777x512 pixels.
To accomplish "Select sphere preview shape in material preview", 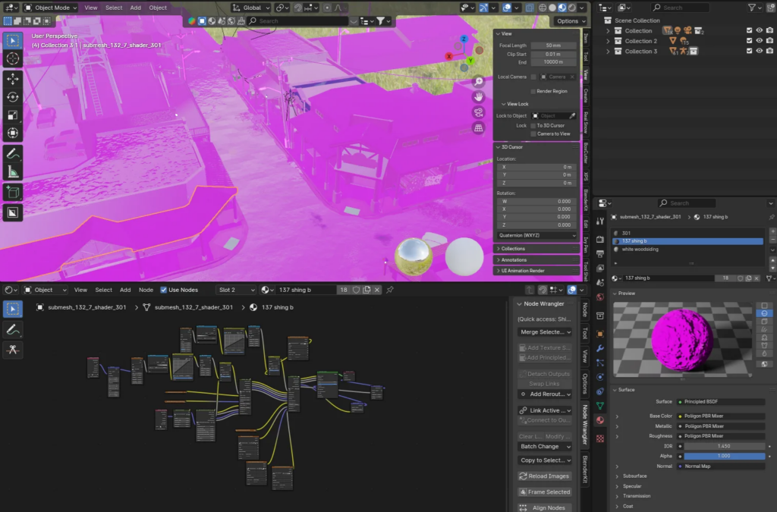I will [x=765, y=313].
